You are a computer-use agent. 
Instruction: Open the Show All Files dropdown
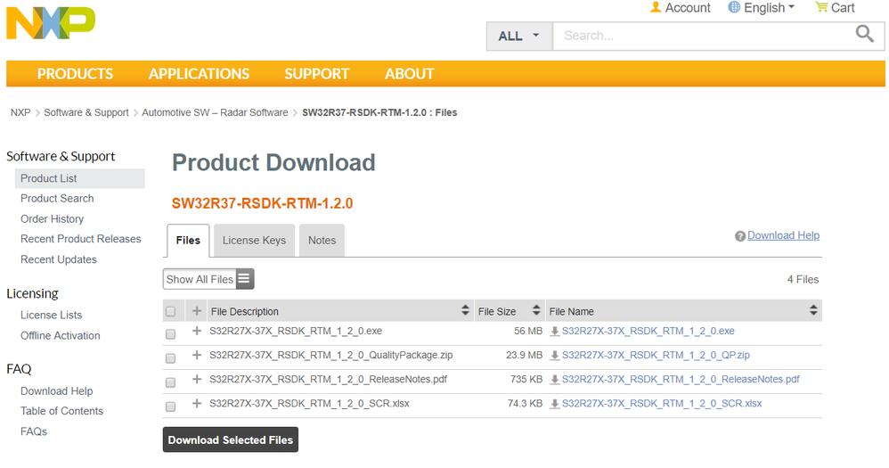208,278
